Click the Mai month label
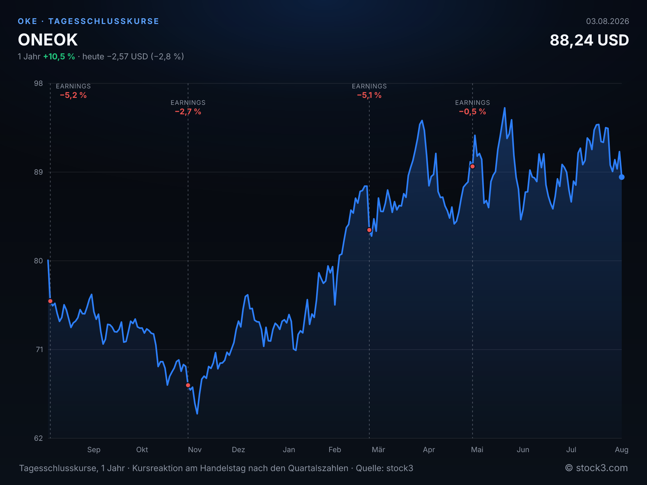 pyautogui.click(x=477, y=450)
